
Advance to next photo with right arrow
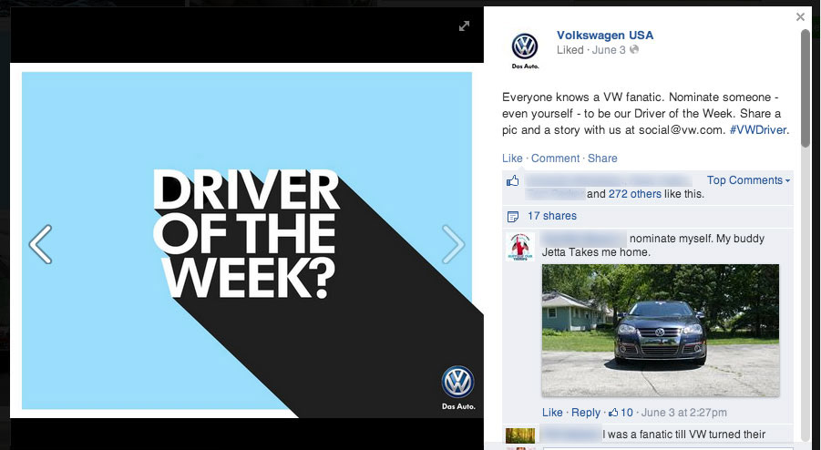pyautogui.click(x=453, y=244)
